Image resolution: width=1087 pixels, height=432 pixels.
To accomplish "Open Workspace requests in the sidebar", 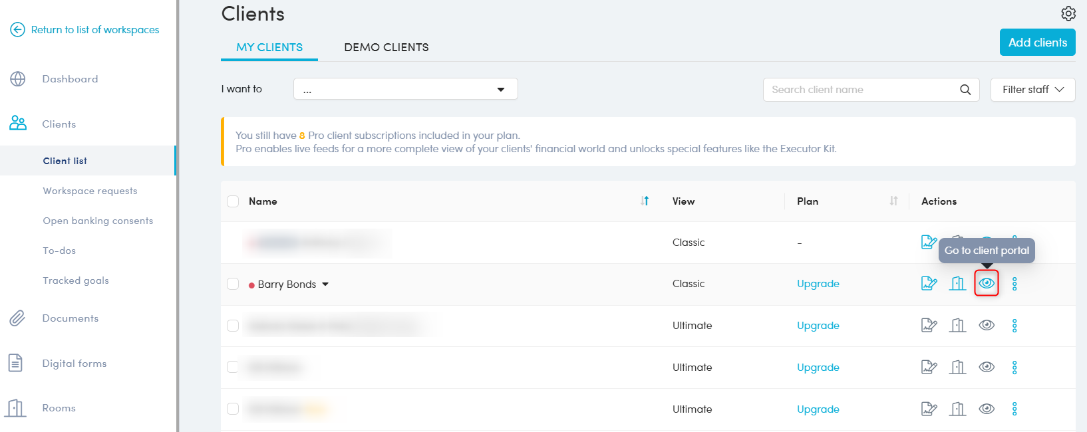I will pos(90,191).
